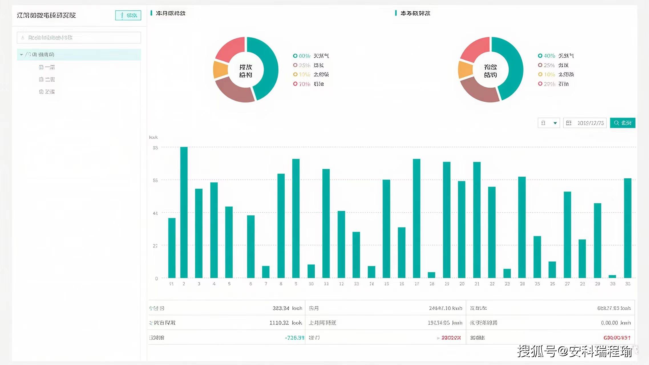The height and width of the screenshot is (365, 649).
Task: Toggle the red legend marker in the right donut legend
Action: click(540, 84)
